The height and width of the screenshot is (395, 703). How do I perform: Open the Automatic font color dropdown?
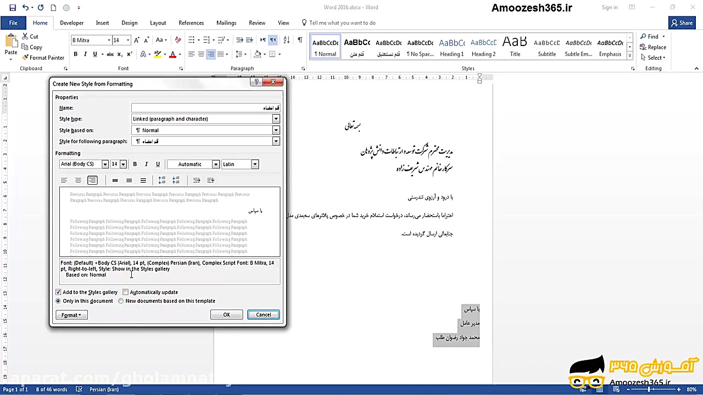215,164
